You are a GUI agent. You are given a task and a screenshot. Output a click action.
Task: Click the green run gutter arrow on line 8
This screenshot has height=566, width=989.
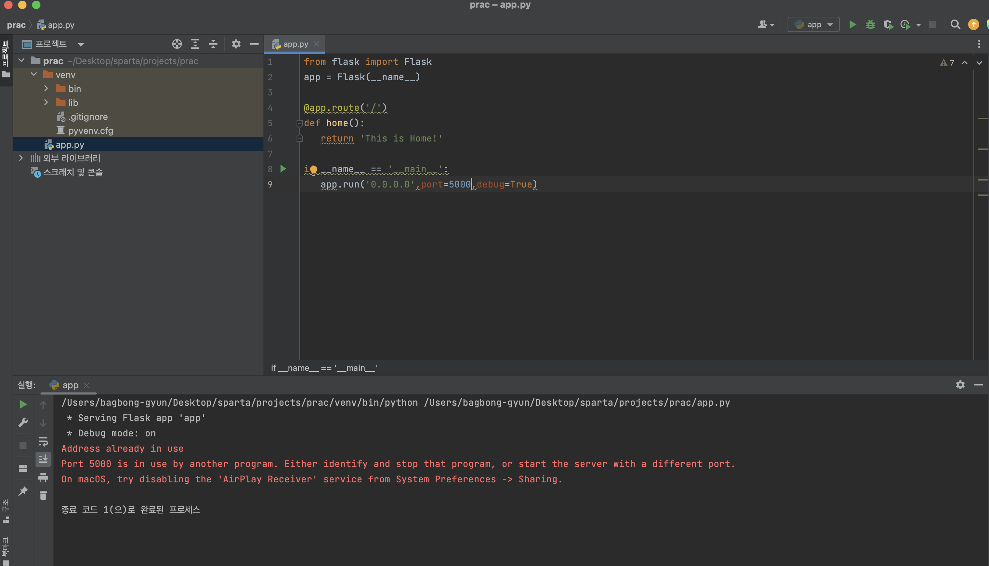click(x=283, y=169)
